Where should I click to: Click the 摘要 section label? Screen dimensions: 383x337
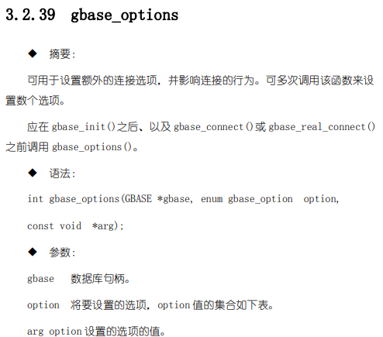coord(62,54)
